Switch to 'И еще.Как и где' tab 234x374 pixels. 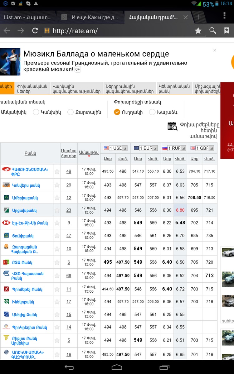click(x=90, y=17)
